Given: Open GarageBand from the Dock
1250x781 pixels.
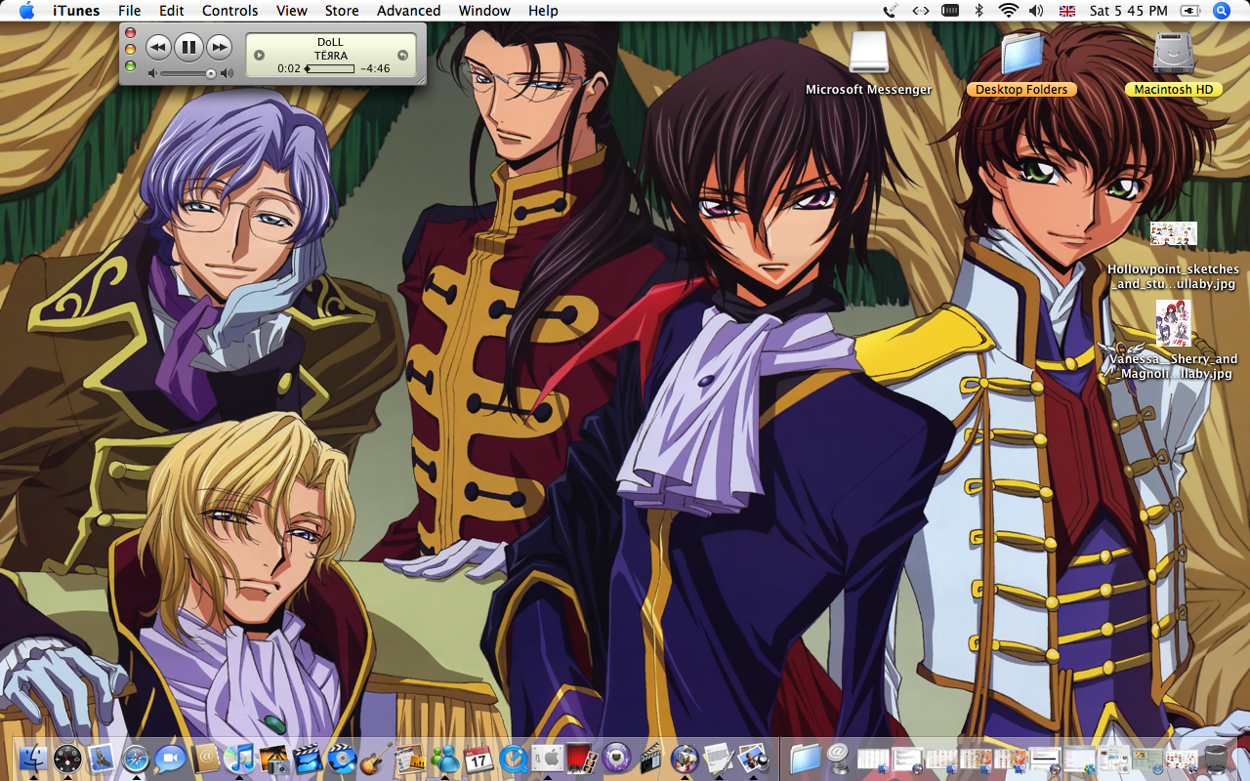Looking at the screenshot, I should coord(376,758).
